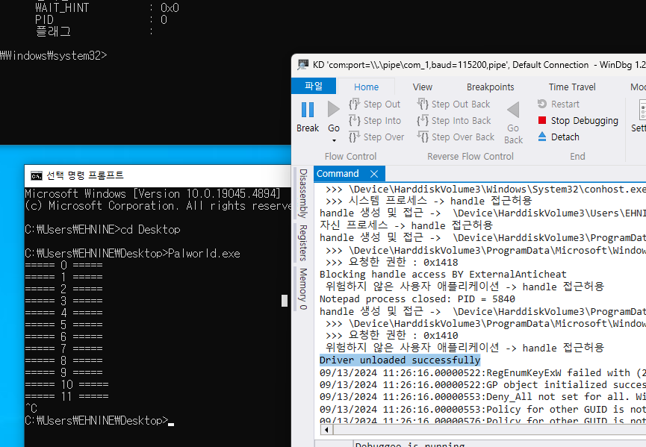Click the 'Notepad process closed: PID = 5840' line
This screenshot has height=447, width=646.
coord(417,298)
